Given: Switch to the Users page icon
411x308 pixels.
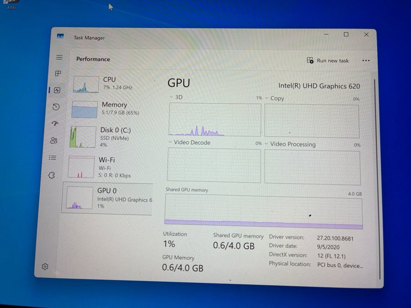Looking at the screenshot, I should point(54,141).
